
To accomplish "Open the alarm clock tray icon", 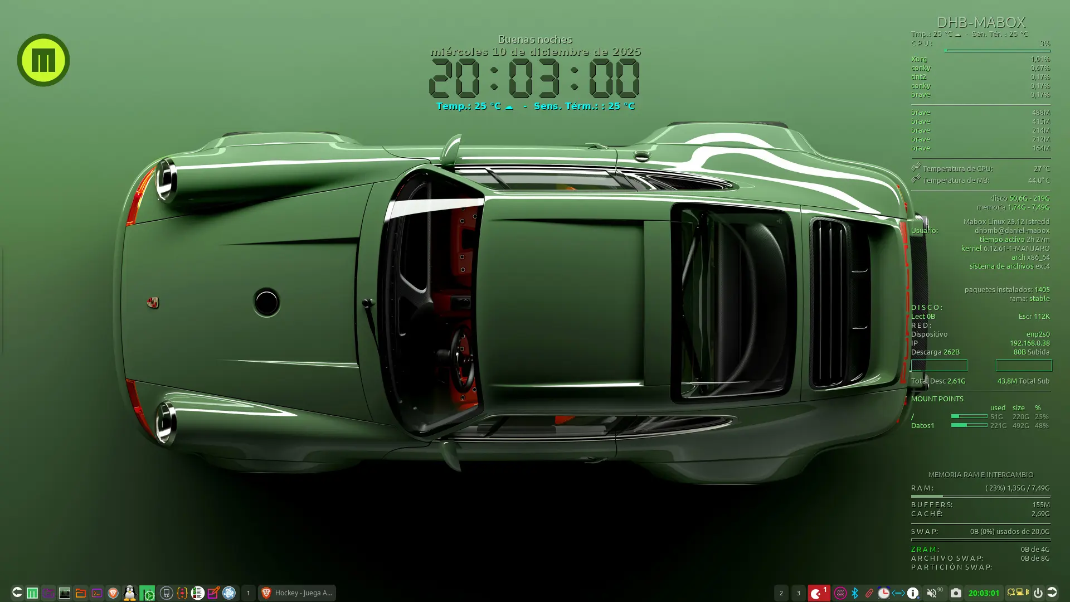I will (x=884, y=593).
